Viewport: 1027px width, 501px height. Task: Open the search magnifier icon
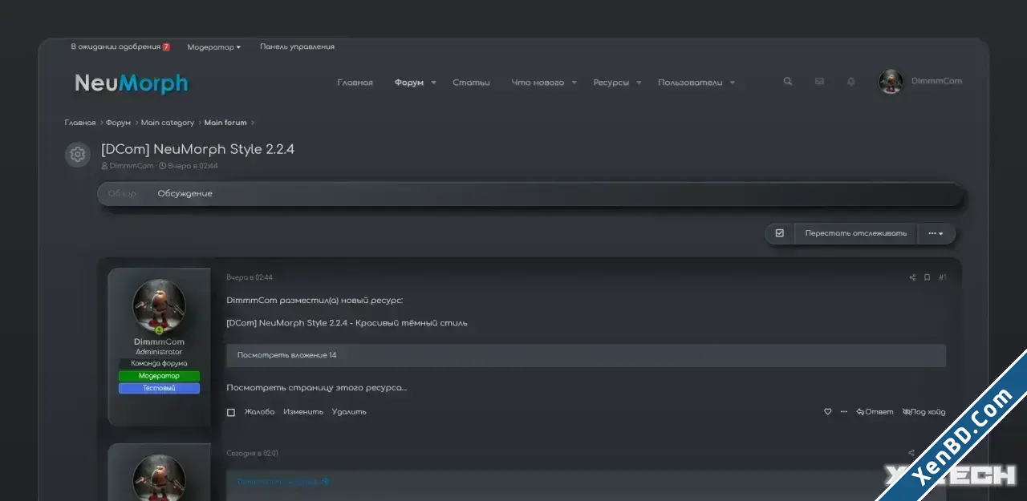788,82
